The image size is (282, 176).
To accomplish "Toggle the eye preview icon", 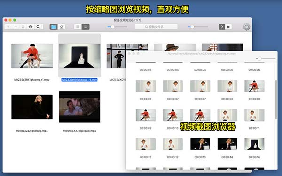I will point(31,27).
